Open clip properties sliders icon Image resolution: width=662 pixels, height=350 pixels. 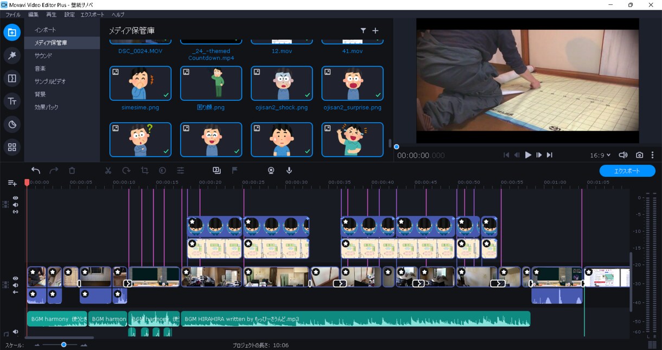tap(181, 170)
